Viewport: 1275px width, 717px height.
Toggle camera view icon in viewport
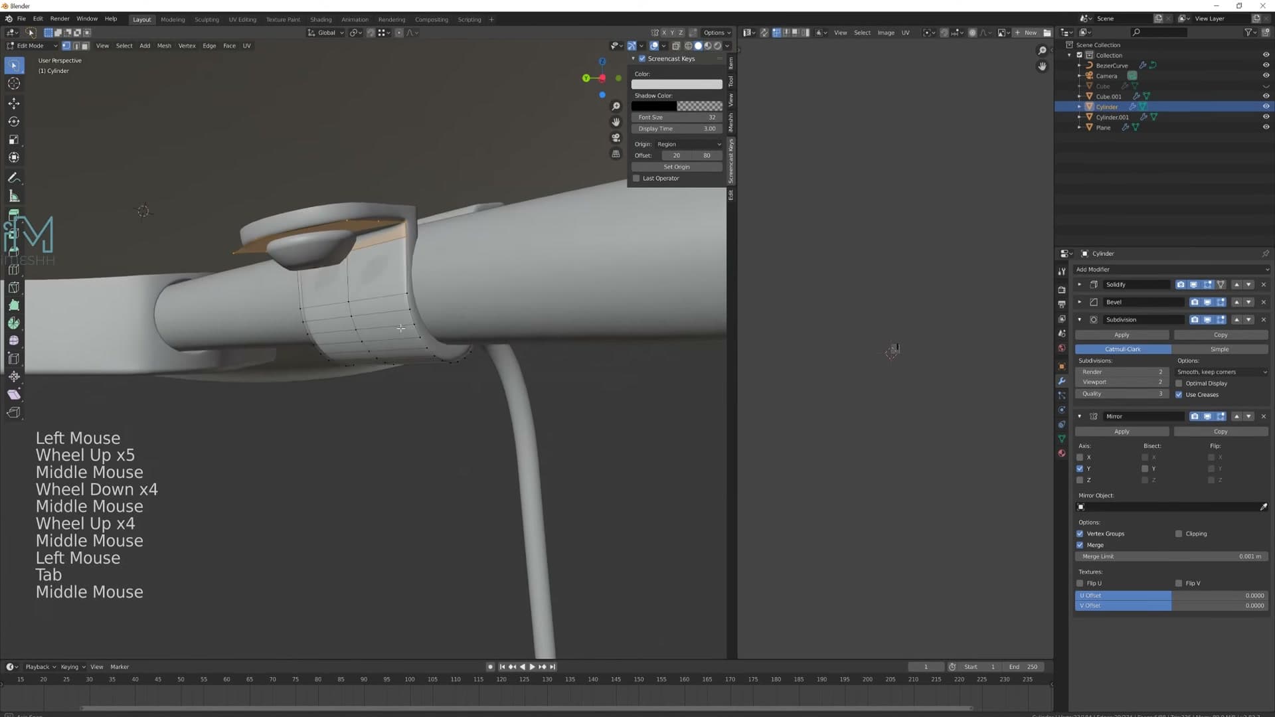(x=616, y=138)
